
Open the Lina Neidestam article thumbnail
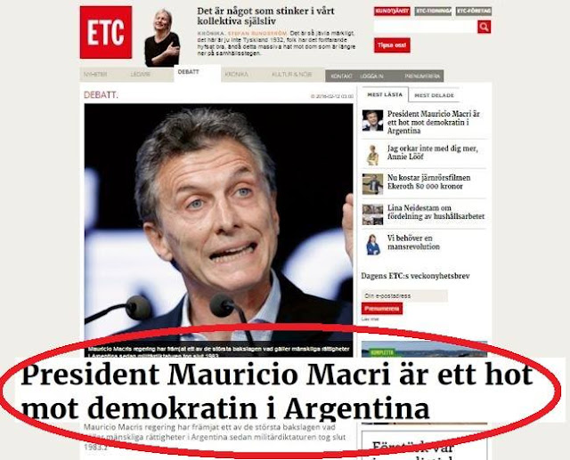372,214
